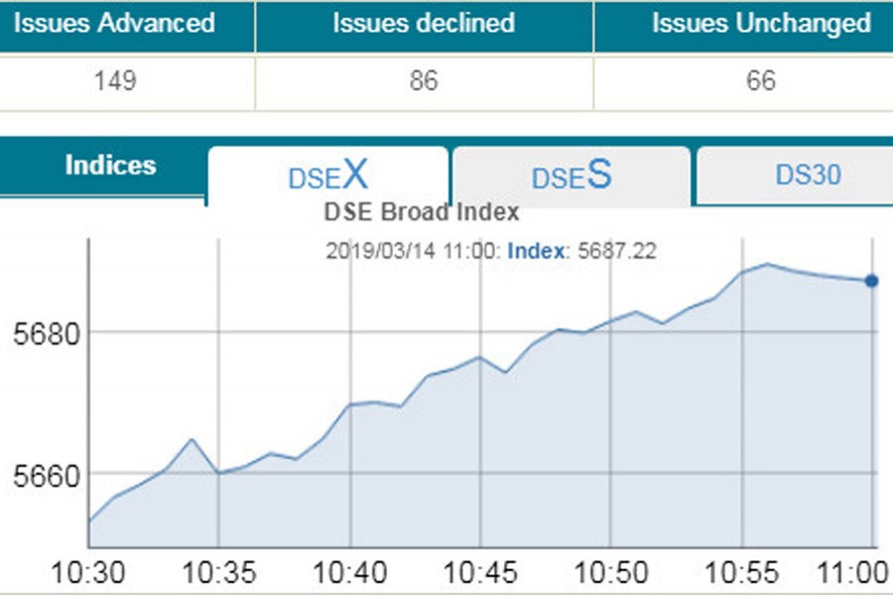Click the 10:45 time axis label
The image size is (893, 595).
480,573
